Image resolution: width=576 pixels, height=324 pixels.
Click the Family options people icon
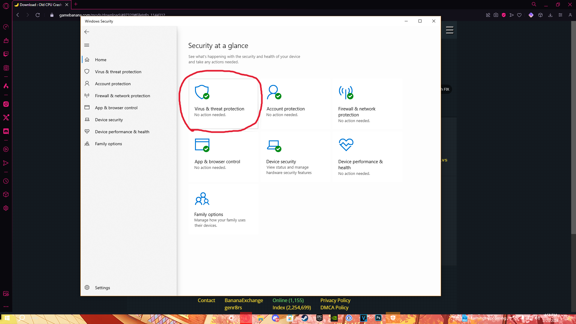(x=202, y=199)
